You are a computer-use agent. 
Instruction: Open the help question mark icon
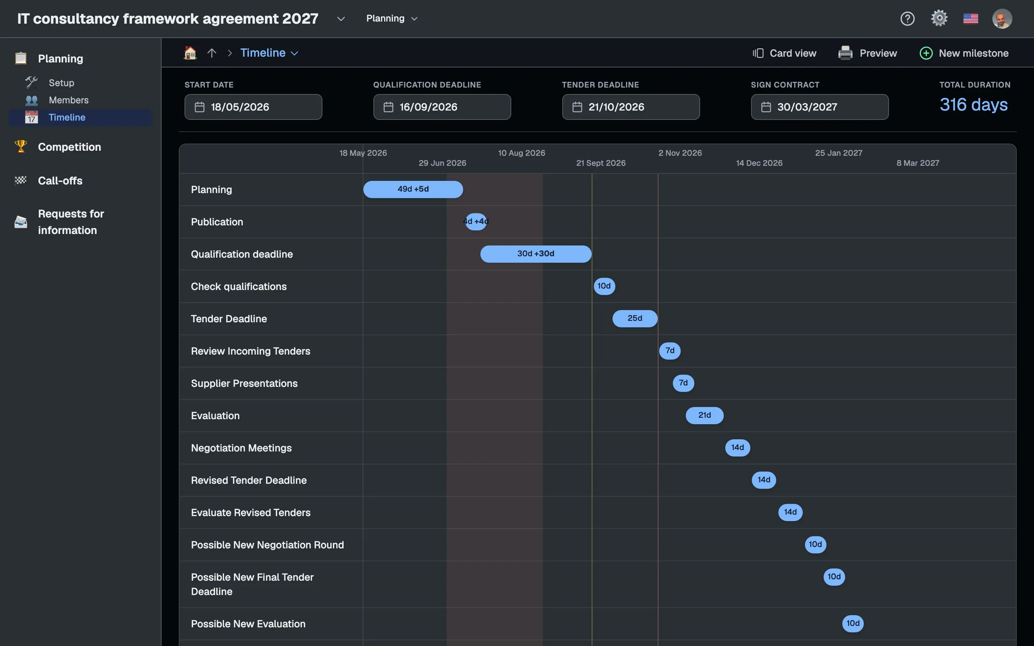907,18
